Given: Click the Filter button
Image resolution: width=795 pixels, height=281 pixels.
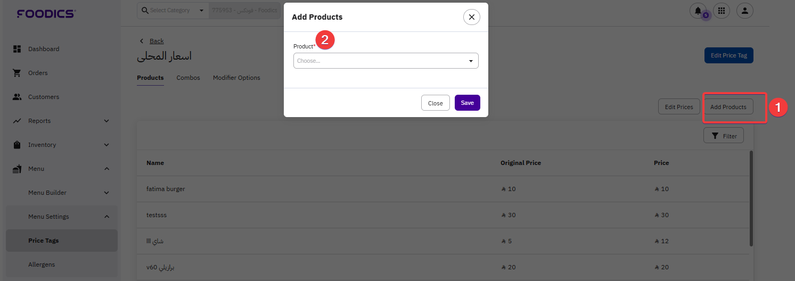Looking at the screenshot, I should (723, 136).
